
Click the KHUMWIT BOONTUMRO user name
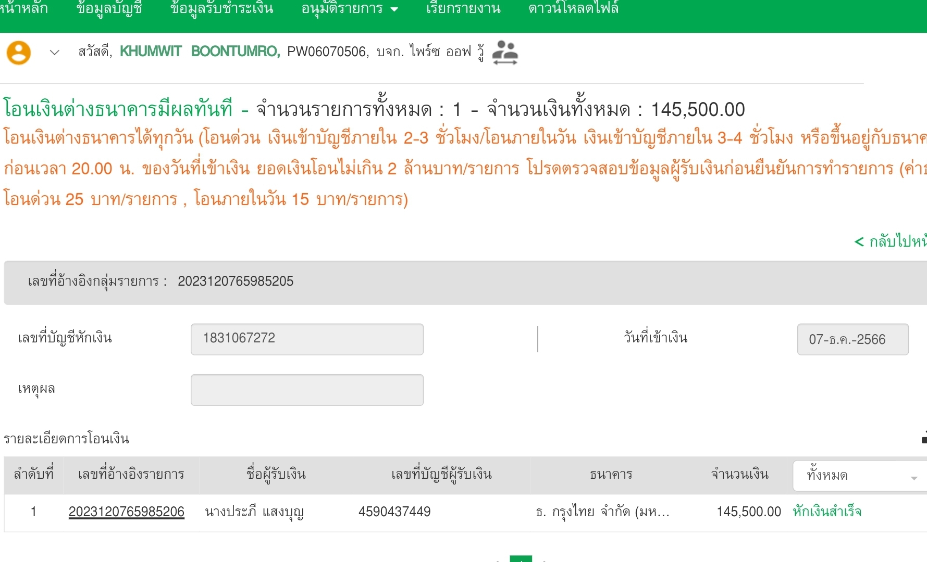pos(200,52)
